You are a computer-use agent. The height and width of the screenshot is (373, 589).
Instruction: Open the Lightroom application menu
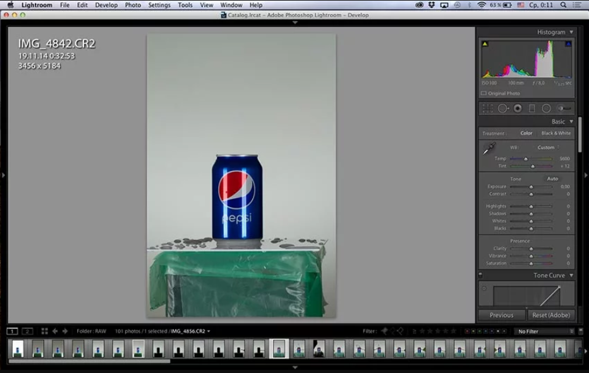point(37,5)
